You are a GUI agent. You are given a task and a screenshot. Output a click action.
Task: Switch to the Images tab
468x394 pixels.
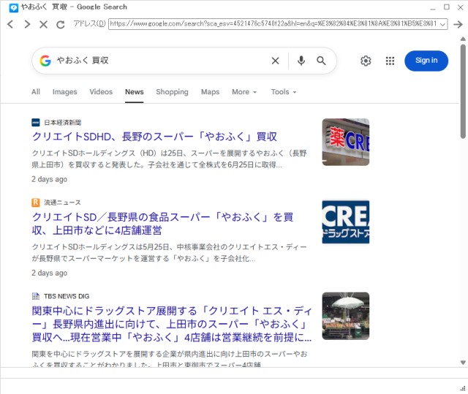65,92
